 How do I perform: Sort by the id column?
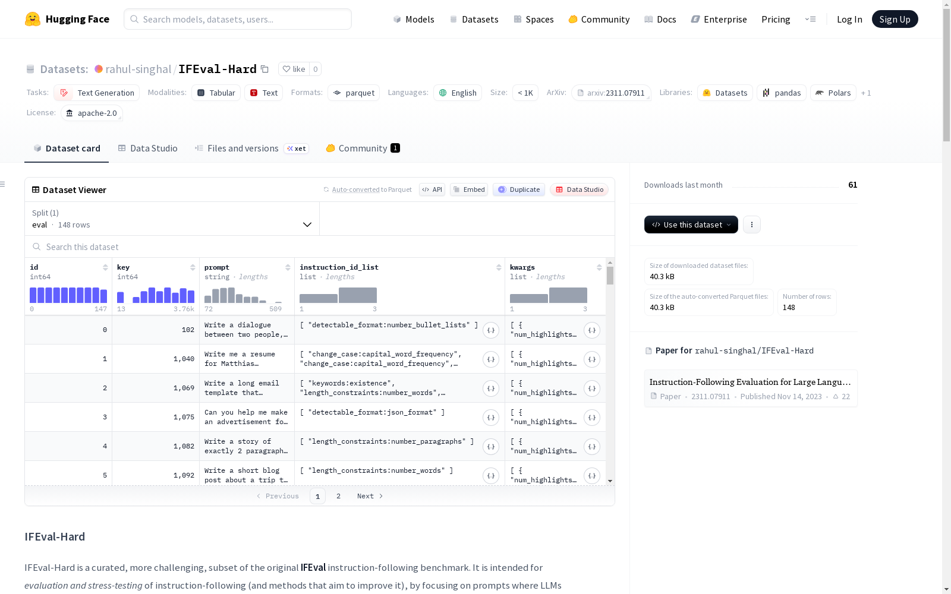pyautogui.click(x=105, y=267)
